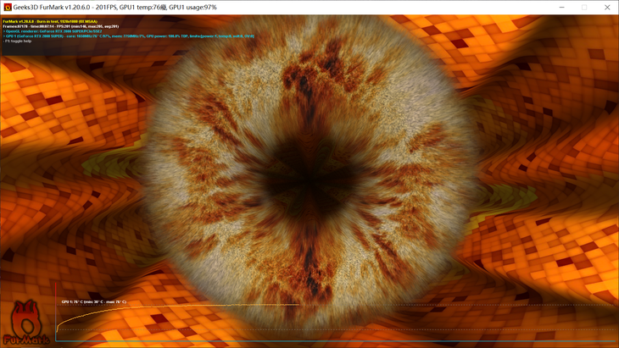Close the FurMark burn-in test window
The width and height of the screenshot is (619, 348).
tap(607, 7)
